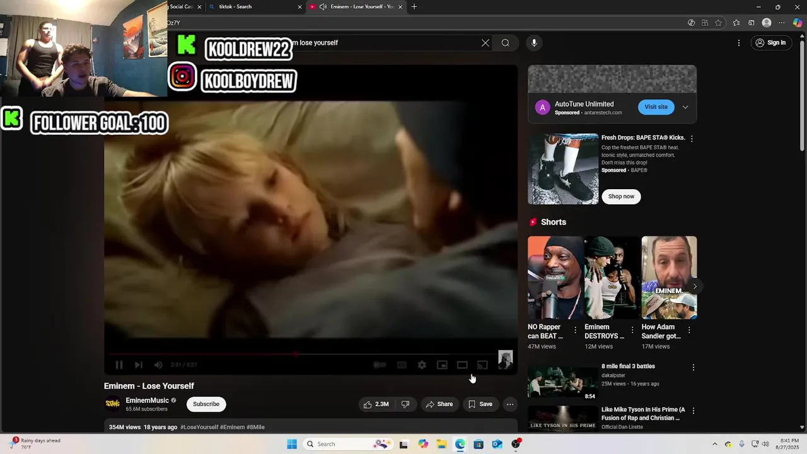The height and width of the screenshot is (454, 807).
Task: Click Shop now on BAPE ad
Action: tap(621, 197)
